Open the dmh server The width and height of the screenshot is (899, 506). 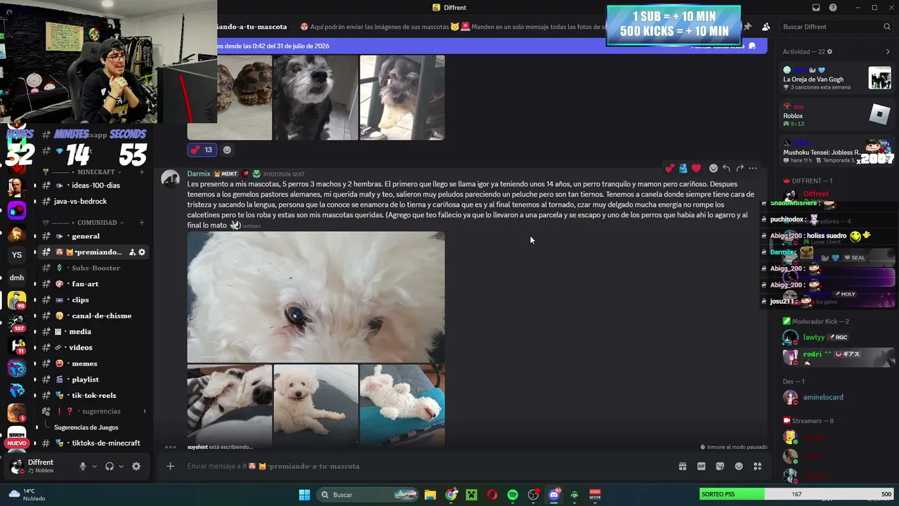[17, 278]
